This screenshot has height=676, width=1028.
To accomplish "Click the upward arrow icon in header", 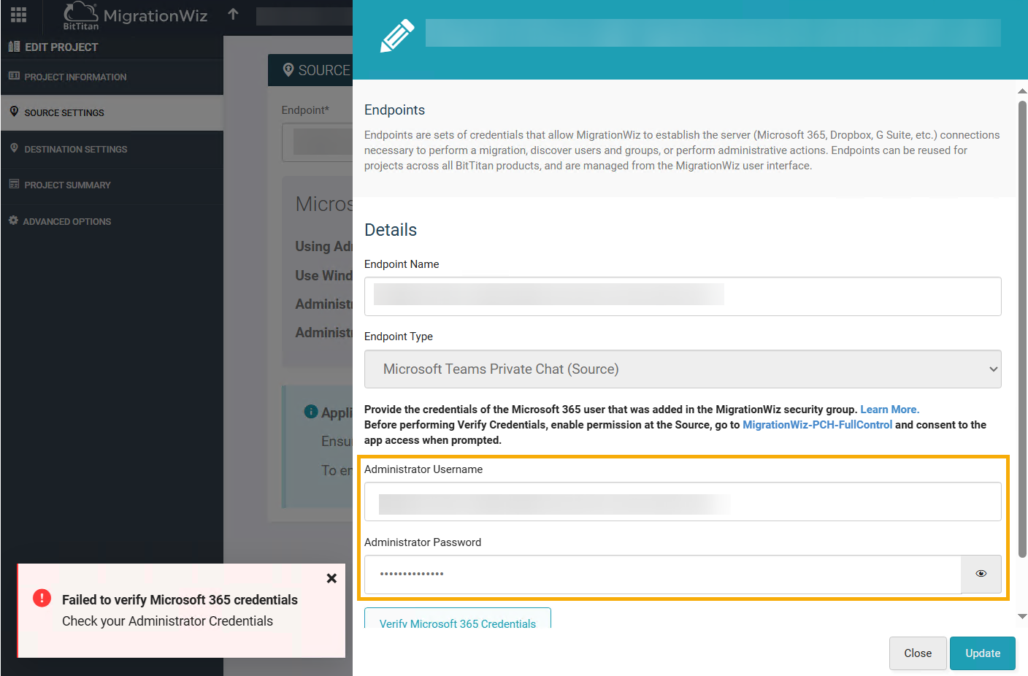I will pyautogui.click(x=233, y=14).
